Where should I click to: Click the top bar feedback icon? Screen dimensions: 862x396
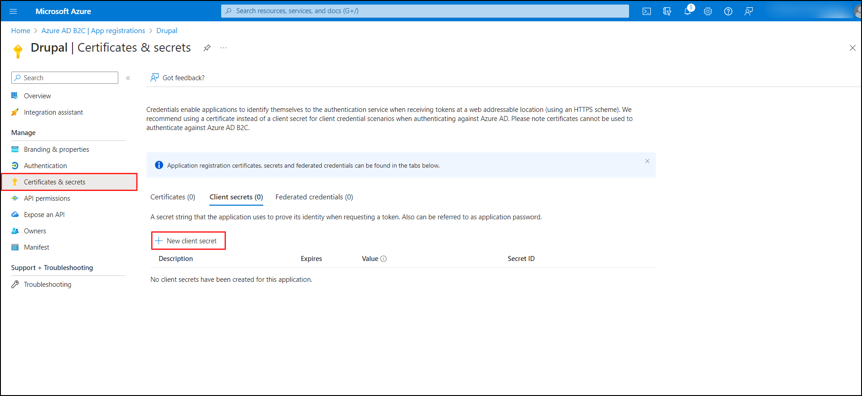[x=749, y=11]
